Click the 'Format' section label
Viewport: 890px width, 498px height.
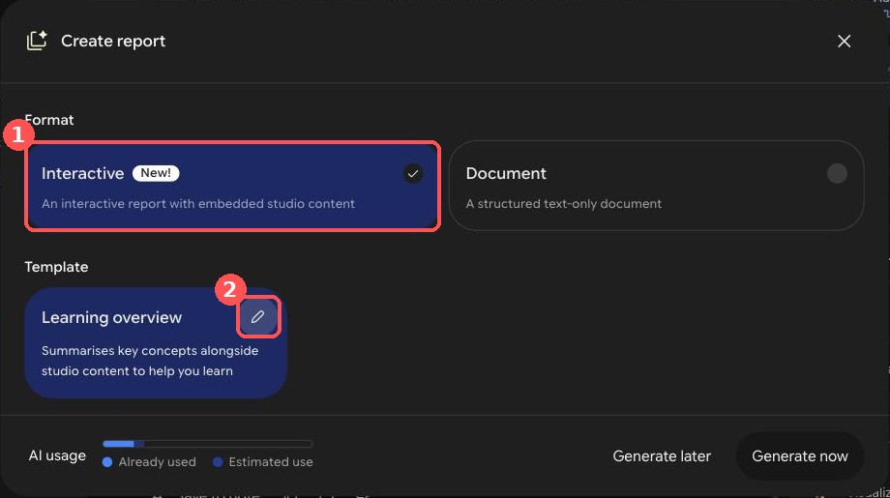[49, 120]
